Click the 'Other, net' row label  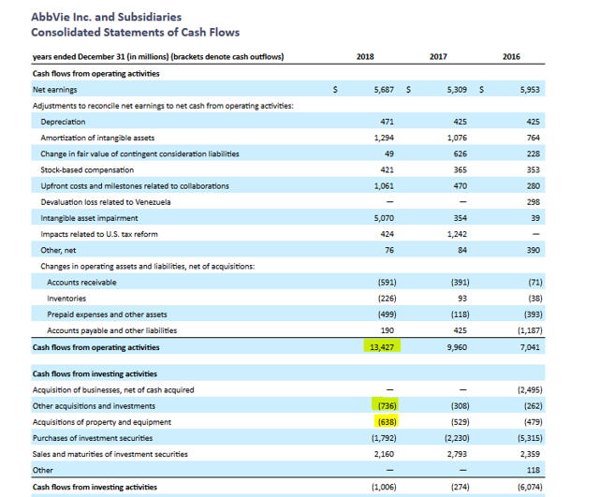(x=58, y=250)
